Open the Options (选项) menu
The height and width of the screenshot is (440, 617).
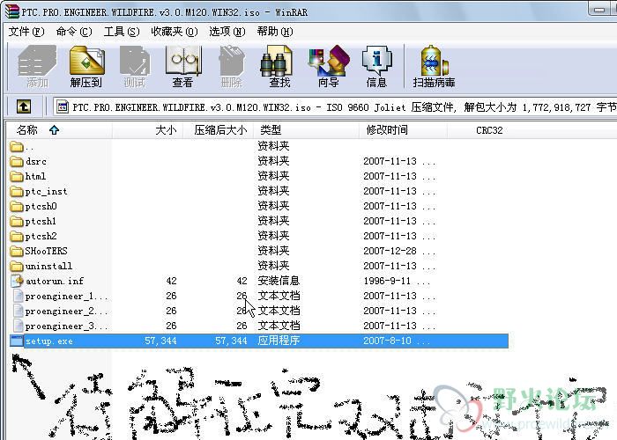click(x=227, y=32)
